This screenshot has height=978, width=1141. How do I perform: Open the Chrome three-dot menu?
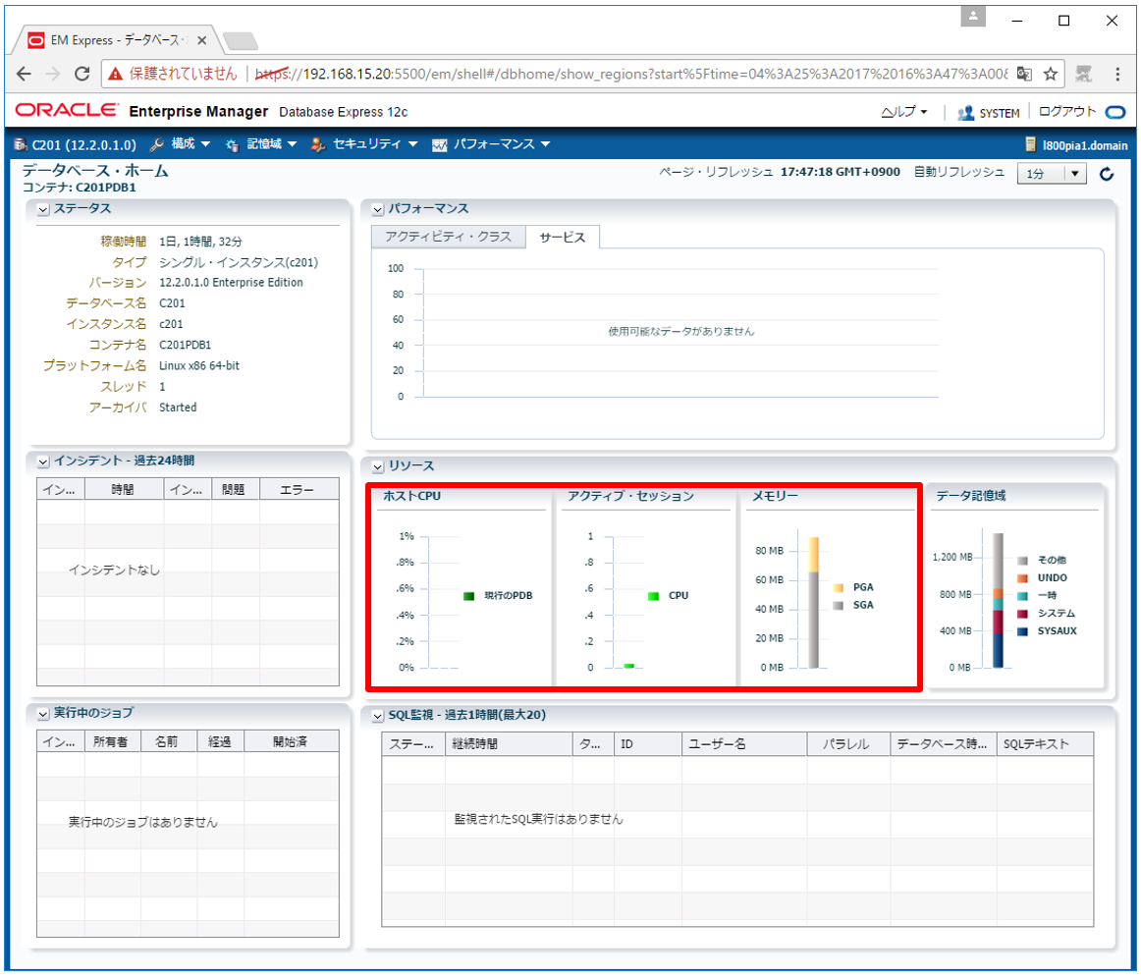1117,74
